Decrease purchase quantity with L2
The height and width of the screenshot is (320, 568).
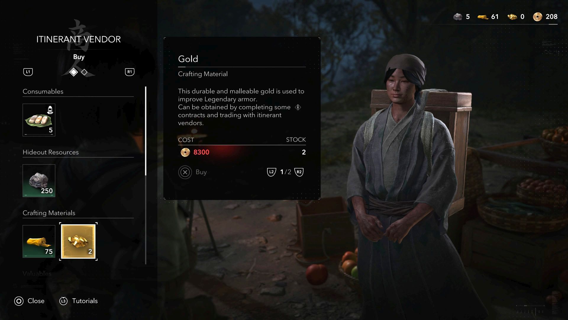click(271, 172)
